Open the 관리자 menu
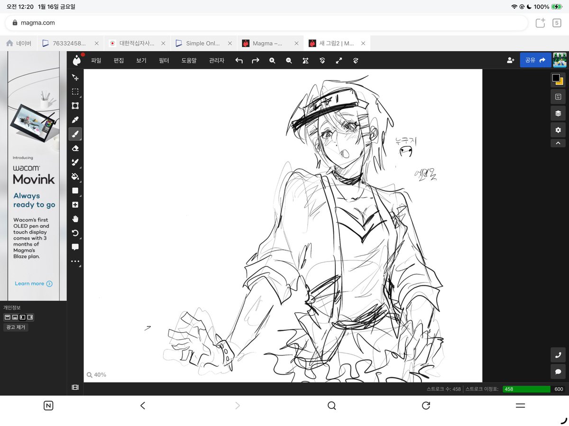 [x=217, y=61]
